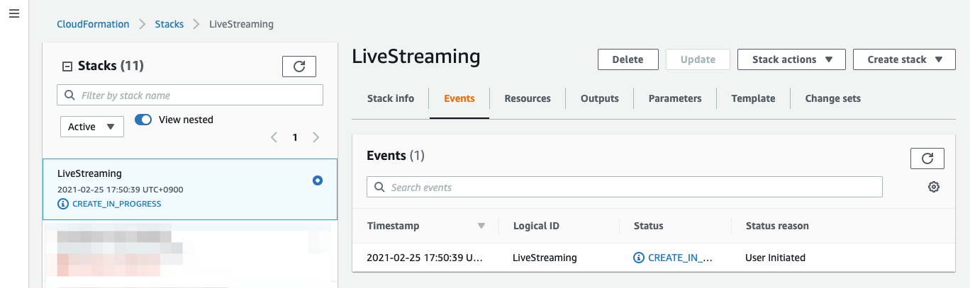Refresh the Stacks list
The width and height of the screenshot is (970, 288).
coord(299,66)
